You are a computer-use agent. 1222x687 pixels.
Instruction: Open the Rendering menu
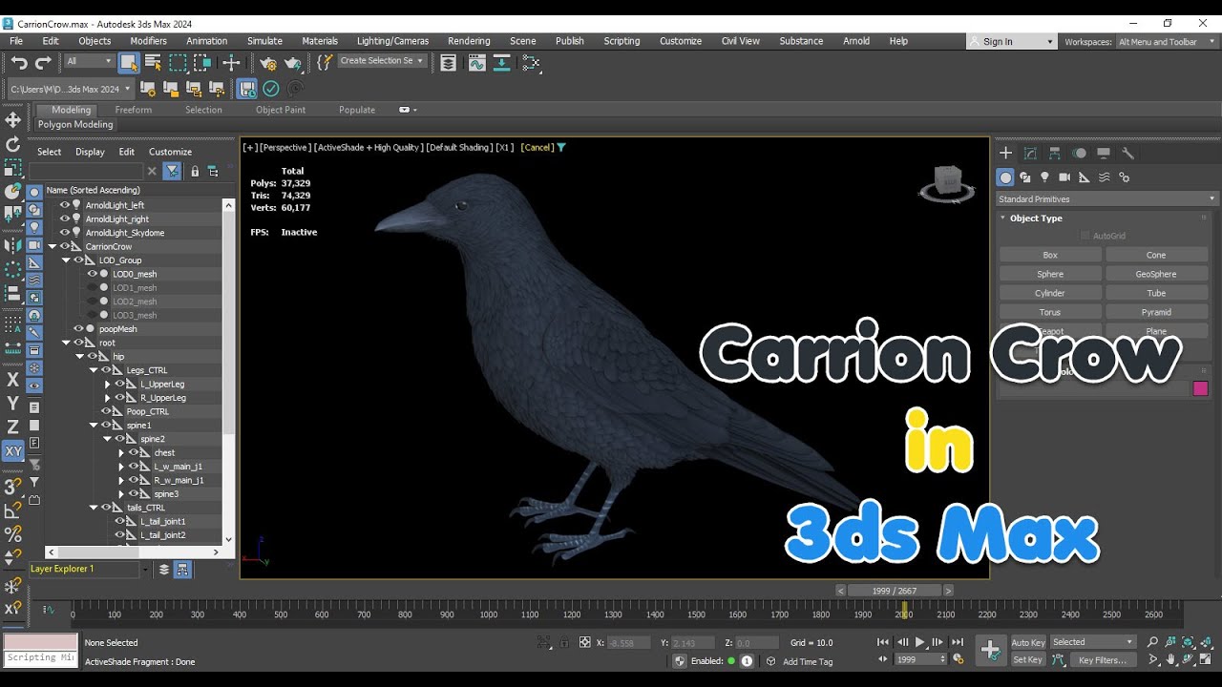[469, 41]
